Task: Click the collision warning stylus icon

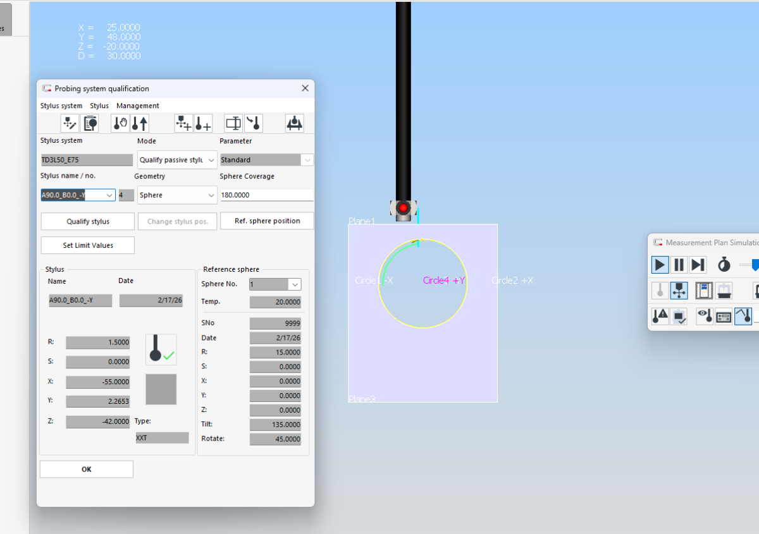Action: 660,316
